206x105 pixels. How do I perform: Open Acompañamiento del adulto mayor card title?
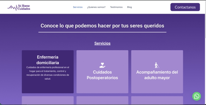click(157, 75)
